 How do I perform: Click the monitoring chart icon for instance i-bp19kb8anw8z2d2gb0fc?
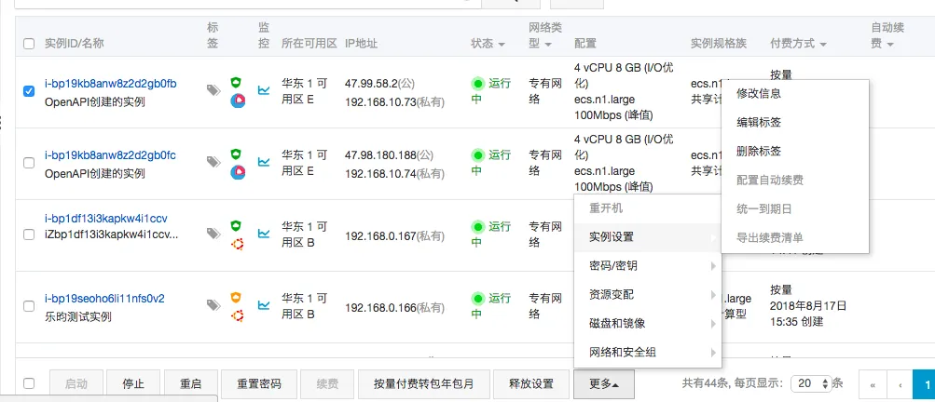(265, 161)
